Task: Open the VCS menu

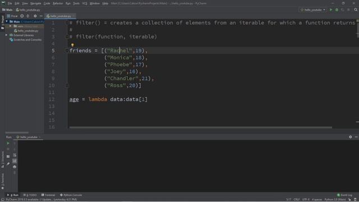Action: click(85, 3)
